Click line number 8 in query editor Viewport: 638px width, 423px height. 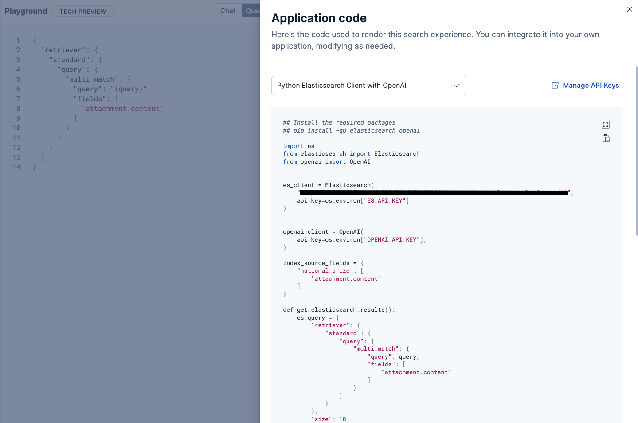pyautogui.click(x=18, y=109)
